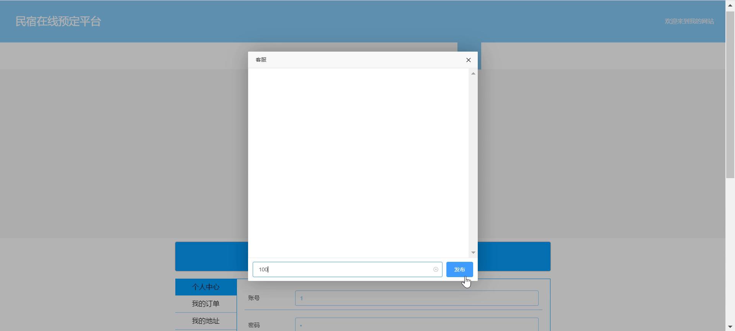
Task: Click the 民宿在线预定平台 site title
Action: (x=58, y=21)
